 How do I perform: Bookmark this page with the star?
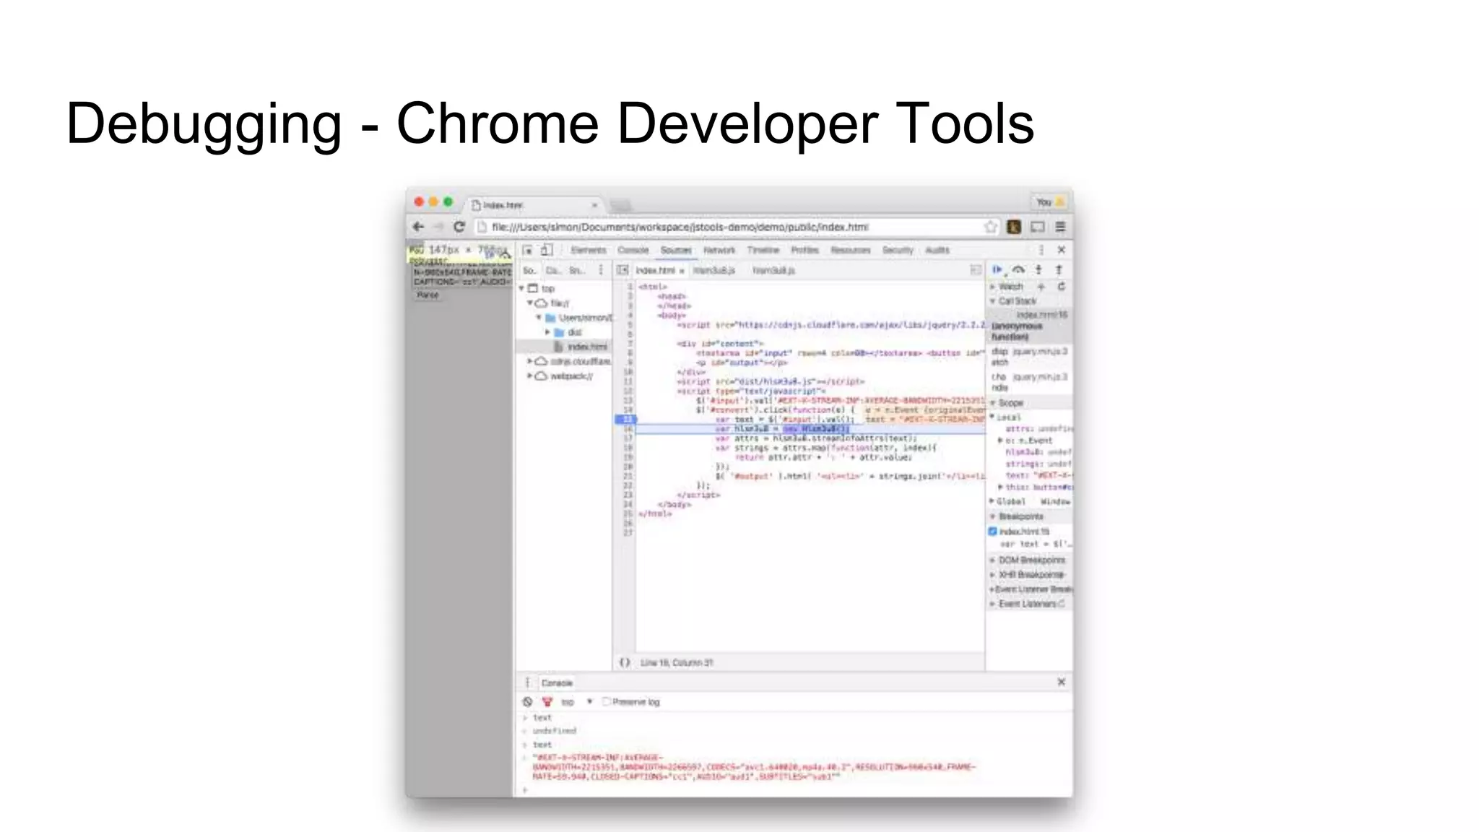(991, 227)
